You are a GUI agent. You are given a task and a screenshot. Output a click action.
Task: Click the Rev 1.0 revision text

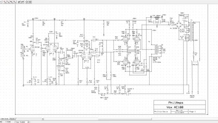tap(179, 110)
